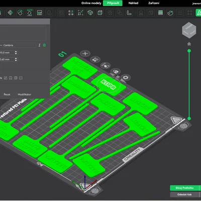Screen dimensions: 201x201
Task: Switch to Zařízení tab
Action: point(154,3)
